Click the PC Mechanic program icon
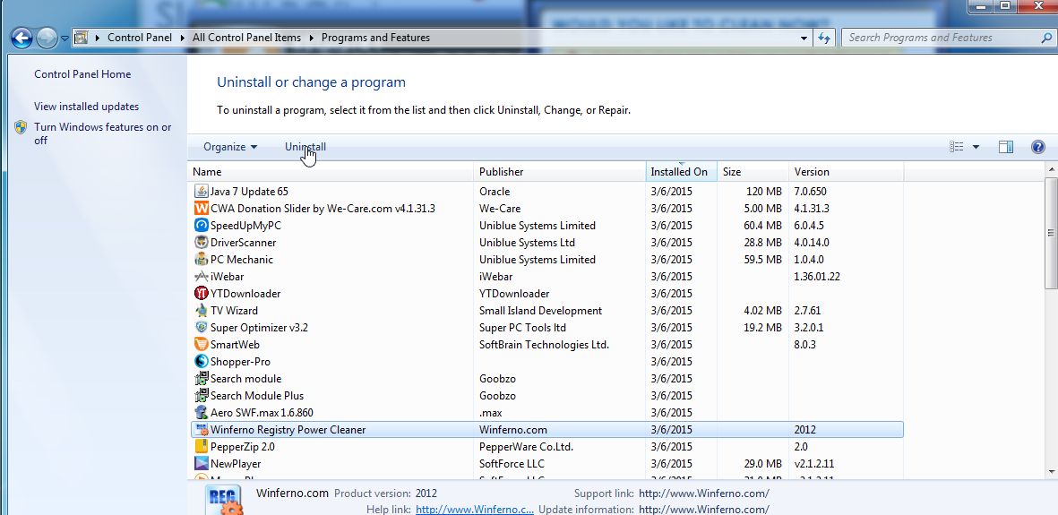Screen dimensions: 1058x515 pos(201,259)
